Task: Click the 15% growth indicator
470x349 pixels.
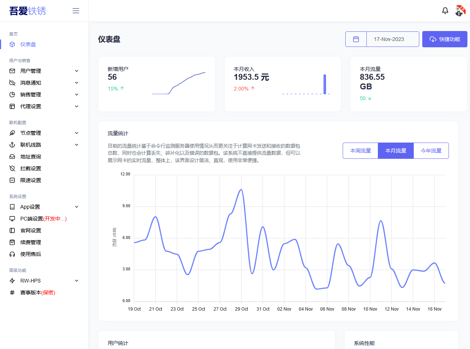Action: coord(116,89)
